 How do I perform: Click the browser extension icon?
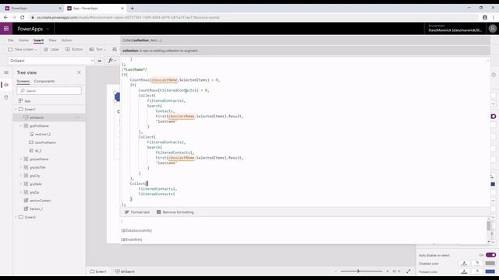485,17
